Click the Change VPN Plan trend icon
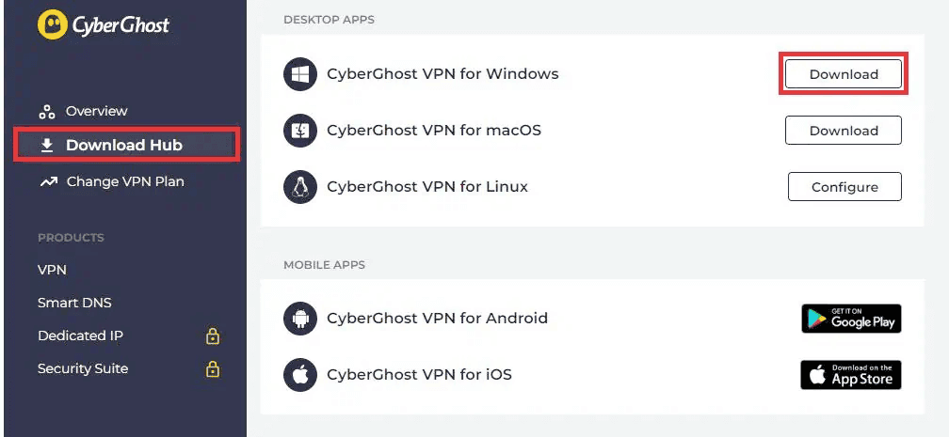The height and width of the screenshot is (437, 949). [x=48, y=181]
